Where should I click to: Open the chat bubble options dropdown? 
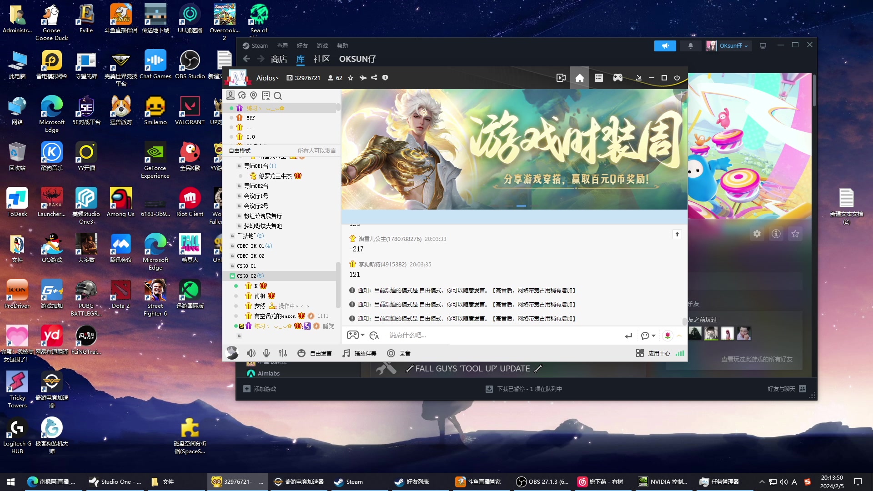(x=648, y=336)
